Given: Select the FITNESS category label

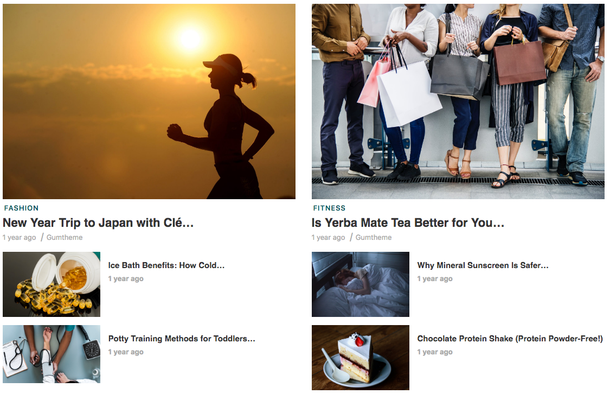Looking at the screenshot, I should click(329, 208).
